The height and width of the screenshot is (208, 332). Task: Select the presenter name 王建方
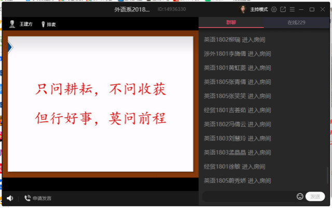tap(26, 24)
